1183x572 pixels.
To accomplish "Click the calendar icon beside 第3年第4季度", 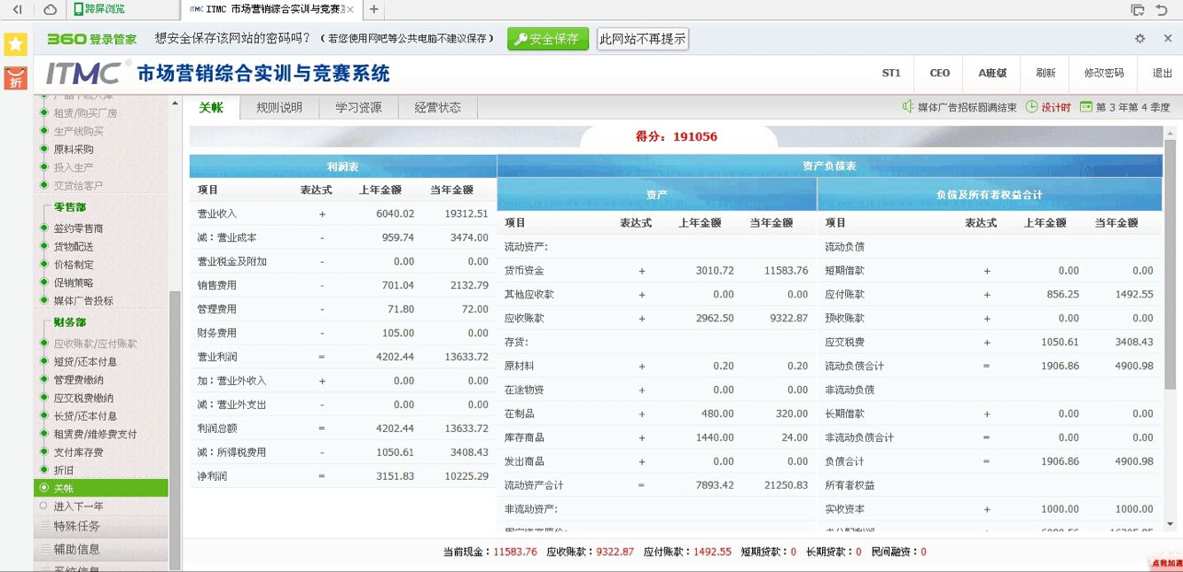I will coord(1086,107).
